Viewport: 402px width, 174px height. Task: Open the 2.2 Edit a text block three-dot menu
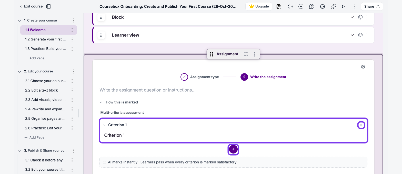tap(72, 90)
